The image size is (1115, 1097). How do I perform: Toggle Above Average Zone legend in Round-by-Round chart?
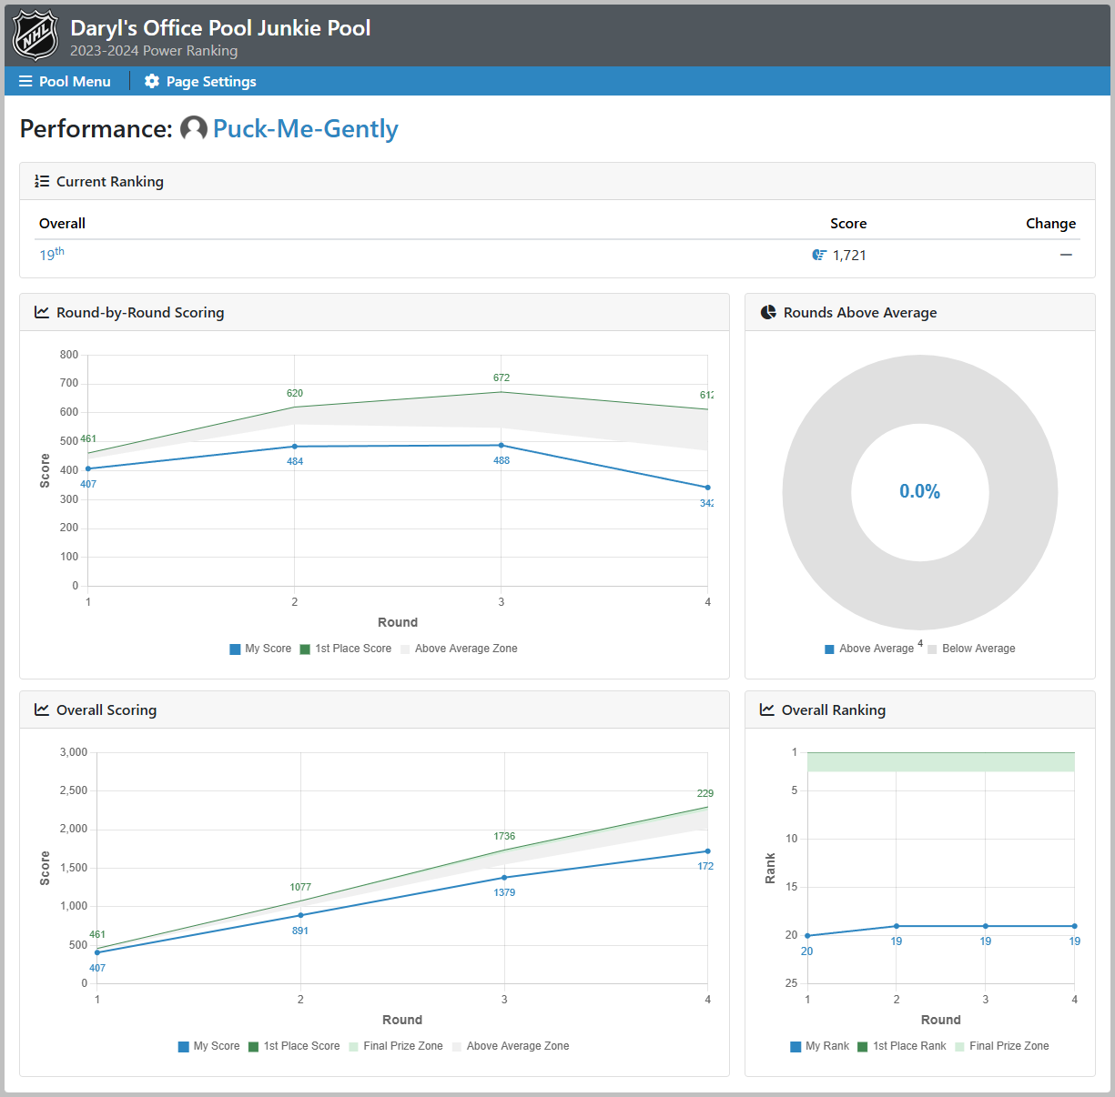tap(459, 649)
